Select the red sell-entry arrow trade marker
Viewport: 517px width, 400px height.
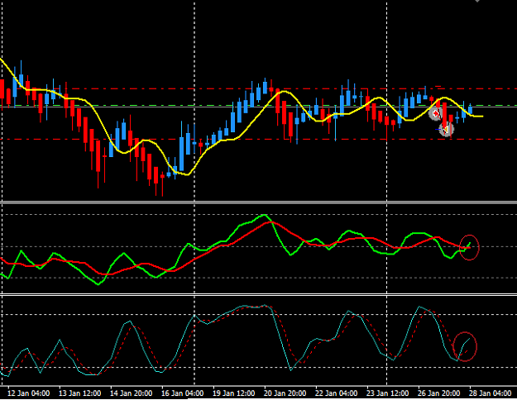click(436, 114)
